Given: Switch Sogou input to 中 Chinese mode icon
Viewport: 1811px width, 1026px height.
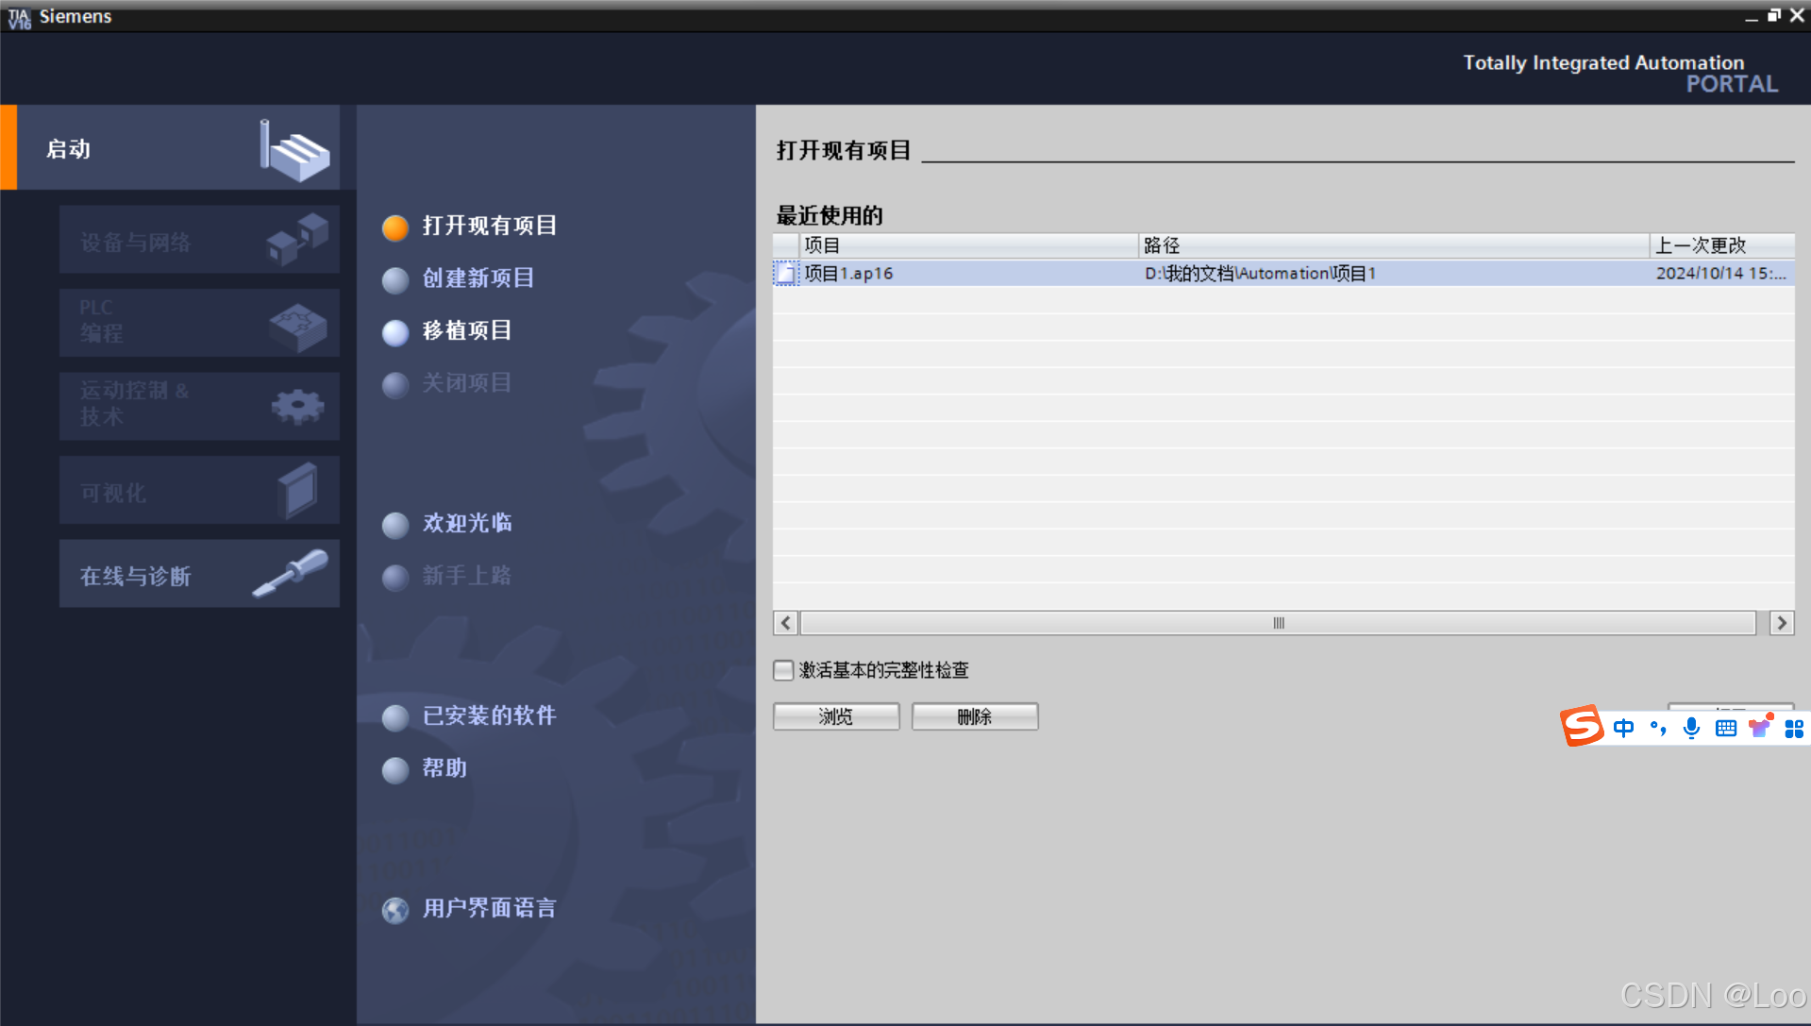Looking at the screenshot, I should pyautogui.click(x=1623, y=728).
